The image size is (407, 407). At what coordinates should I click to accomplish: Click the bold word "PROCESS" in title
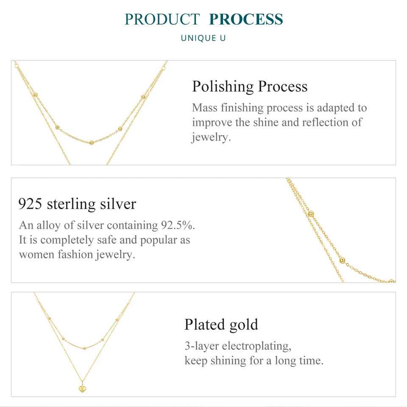pyautogui.click(x=246, y=20)
